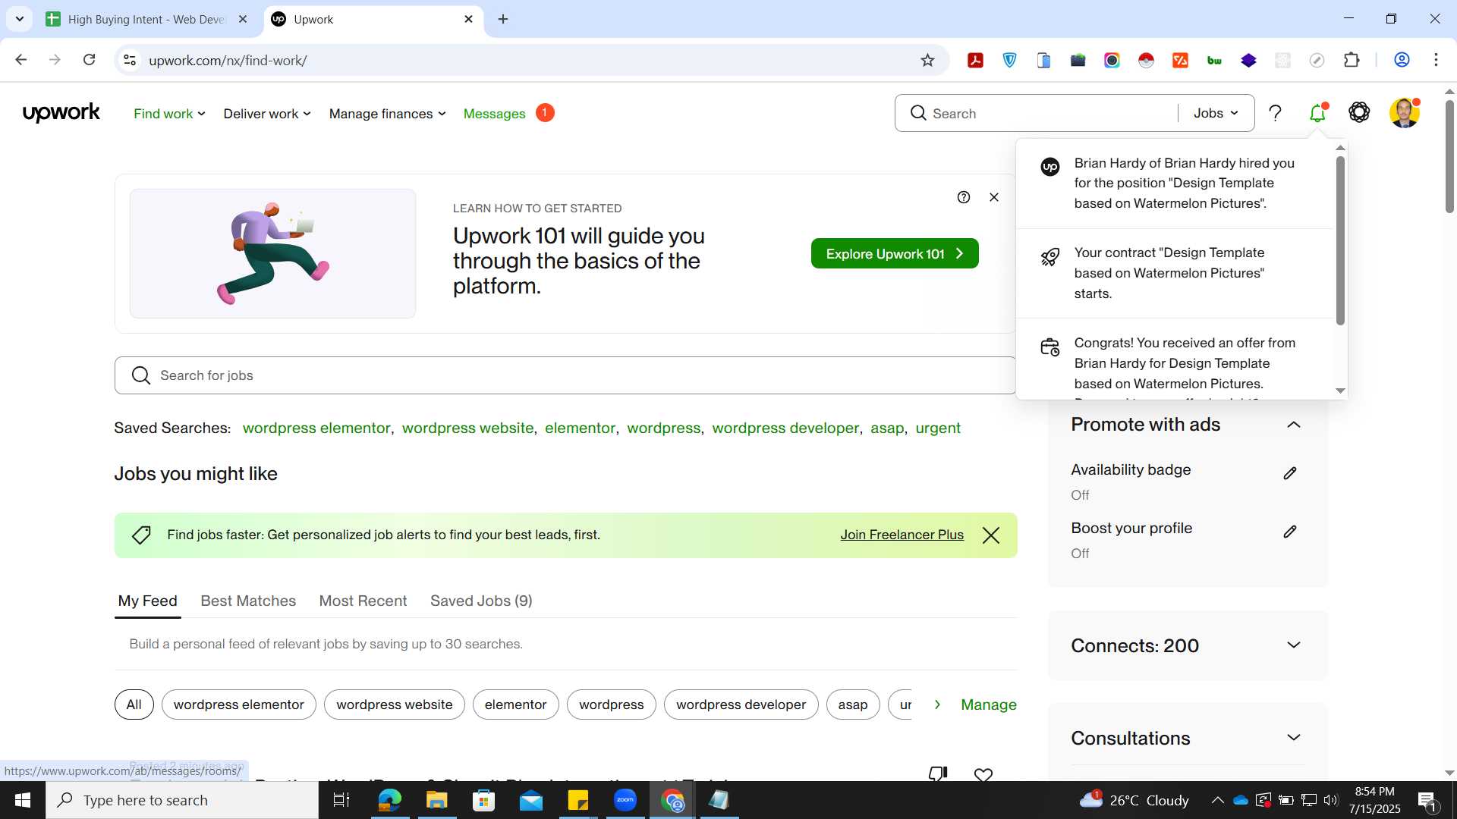Open the Brian Hardy hired you notification
This screenshot has width=1457, height=819.
1175,184
